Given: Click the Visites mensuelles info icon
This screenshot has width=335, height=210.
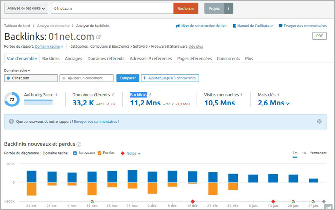Looking at the screenshot, I should click(241, 95).
